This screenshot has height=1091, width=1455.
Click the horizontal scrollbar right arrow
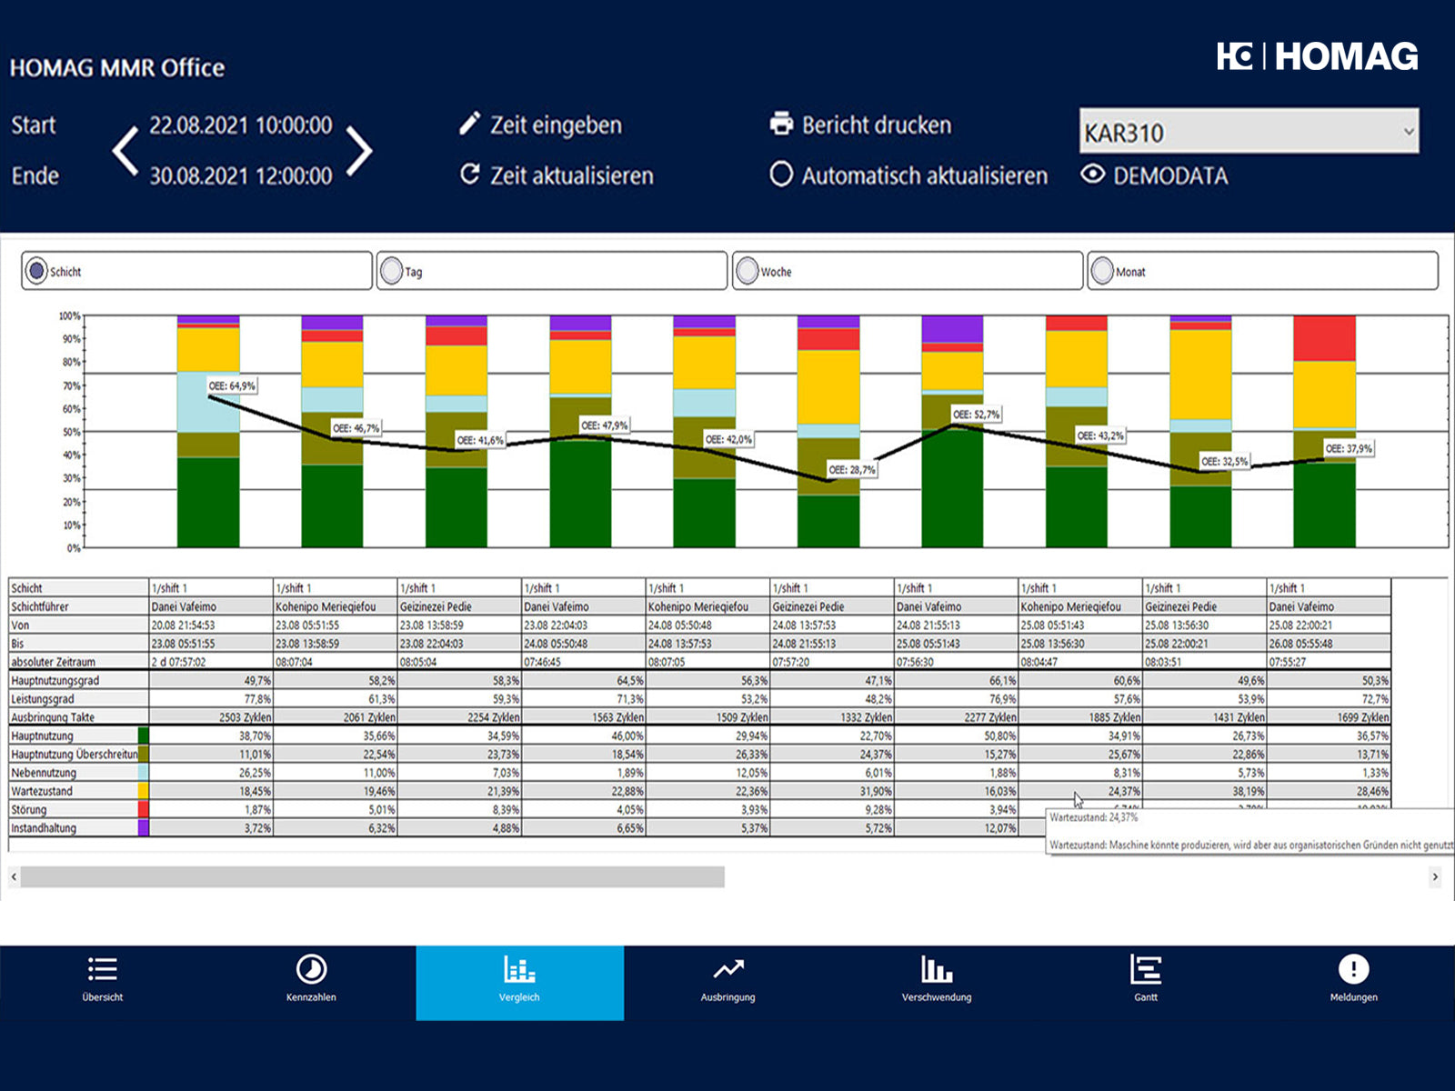pos(1435,877)
